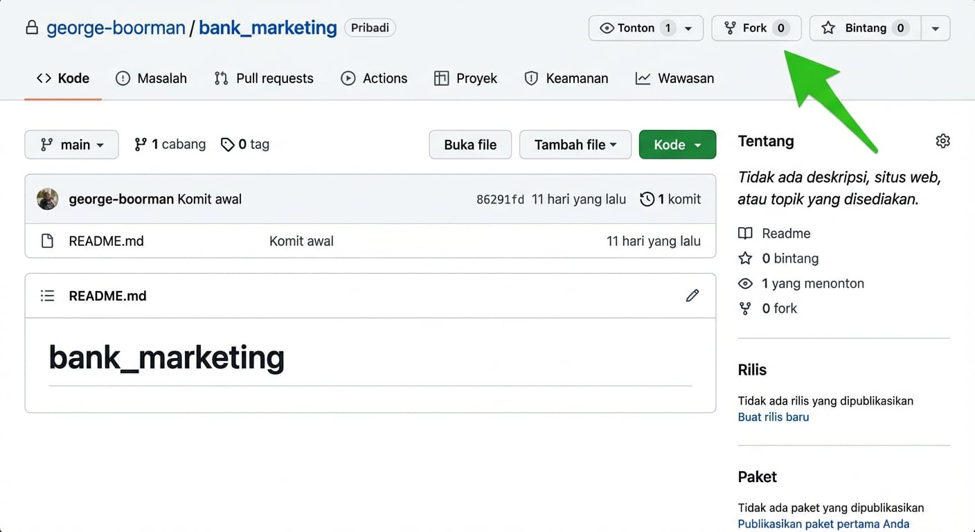
Task: Open the george-boorman owner profile link
Action: (x=116, y=28)
